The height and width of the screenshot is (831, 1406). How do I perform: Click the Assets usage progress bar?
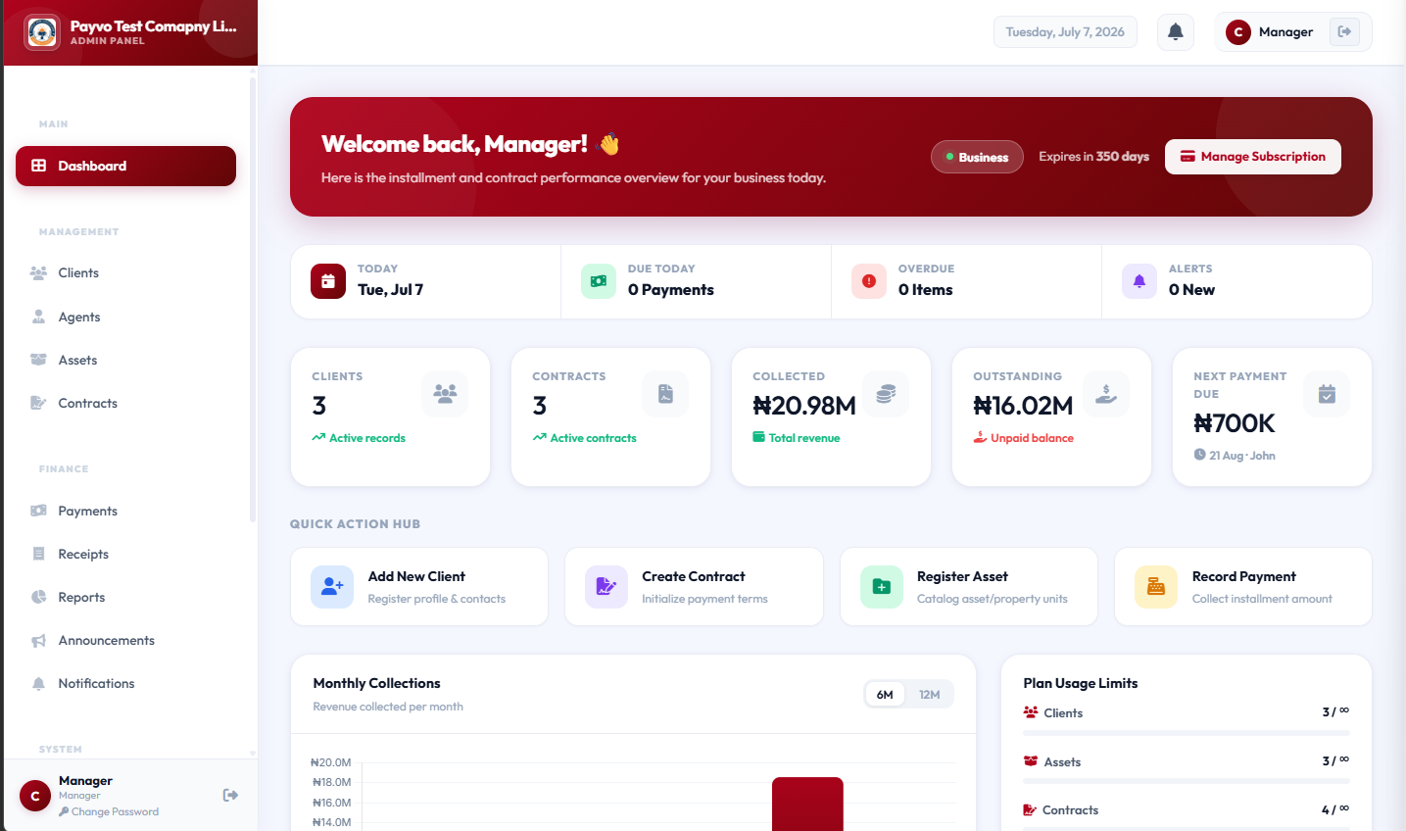(1187, 781)
